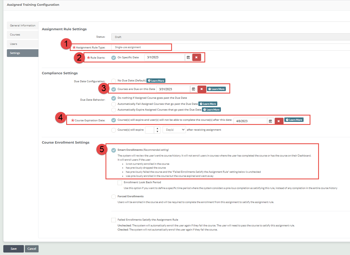Enable the Enrollment Look Back Period checkbox
This screenshot has width=350, height=255.
pos(120,182)
